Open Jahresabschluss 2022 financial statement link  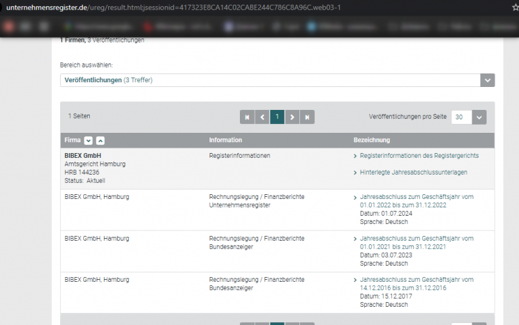416,201
